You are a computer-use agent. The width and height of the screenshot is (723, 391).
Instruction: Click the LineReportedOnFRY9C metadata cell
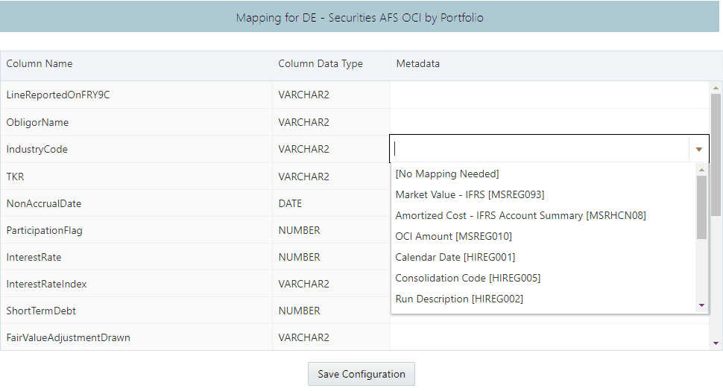549,95
